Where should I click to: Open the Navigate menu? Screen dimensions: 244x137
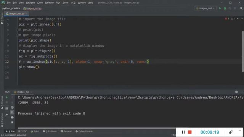point(30,3)
